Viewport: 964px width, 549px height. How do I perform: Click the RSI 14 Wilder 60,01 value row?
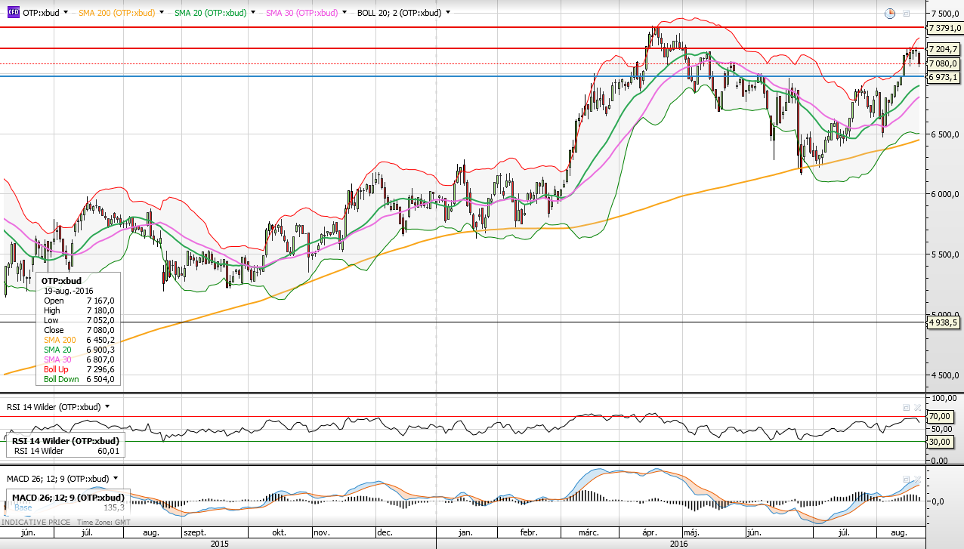66,451
